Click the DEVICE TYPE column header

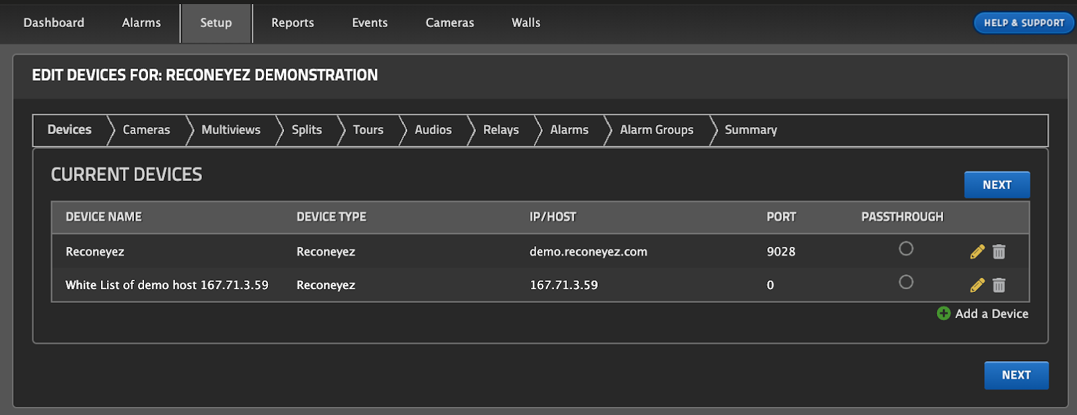click(331, 217)
